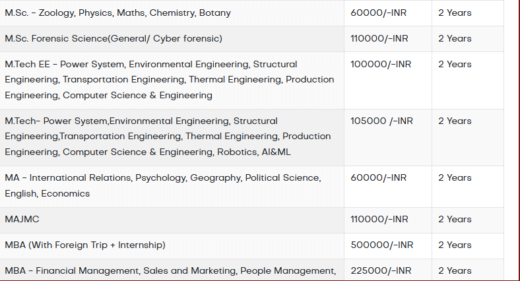Click the 2 Years duration for MBA Foreign Trip
The image size is (520, 281).
pos(455,245)
